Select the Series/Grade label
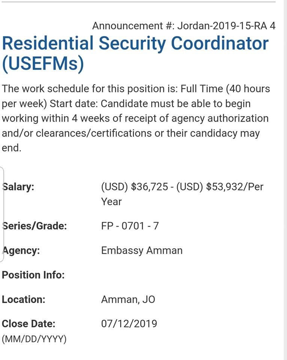This screenshot has height=360, width=287. coord(35,226)
